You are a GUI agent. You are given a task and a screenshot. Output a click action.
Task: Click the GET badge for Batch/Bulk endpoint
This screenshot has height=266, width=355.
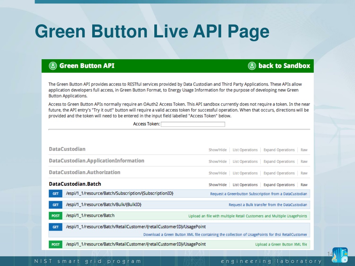[55, 205]
